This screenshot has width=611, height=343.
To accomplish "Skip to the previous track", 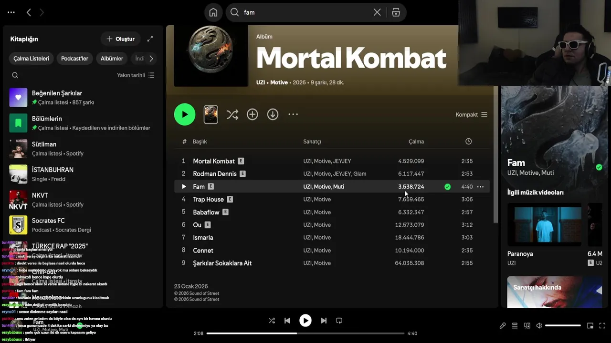I will (287, 321).
